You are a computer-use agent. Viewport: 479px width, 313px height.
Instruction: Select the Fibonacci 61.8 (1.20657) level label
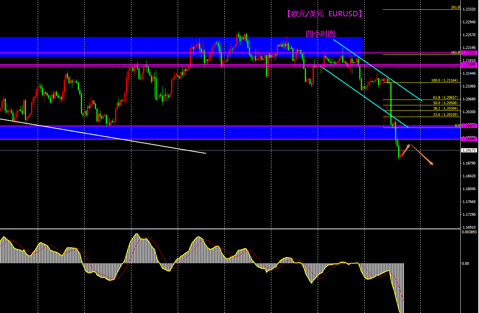click(446, 98)
